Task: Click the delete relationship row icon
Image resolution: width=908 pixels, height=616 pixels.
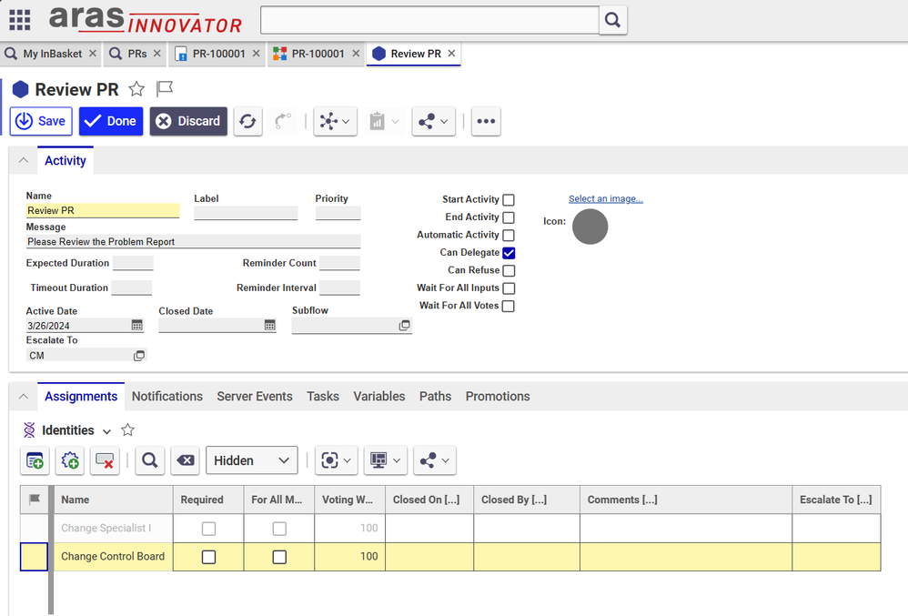Action: pyautogui.click(x=105, y=461)
